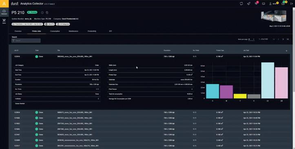Click the green Printing status badge
Image resolution: width=295 pixels, height=149 pixels.
coord(32,12)
